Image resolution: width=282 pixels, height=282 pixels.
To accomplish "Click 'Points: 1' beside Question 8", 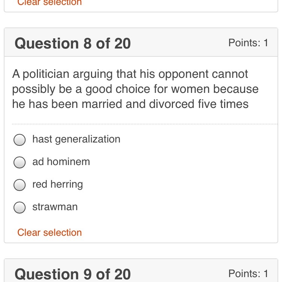I will point(248,43).
